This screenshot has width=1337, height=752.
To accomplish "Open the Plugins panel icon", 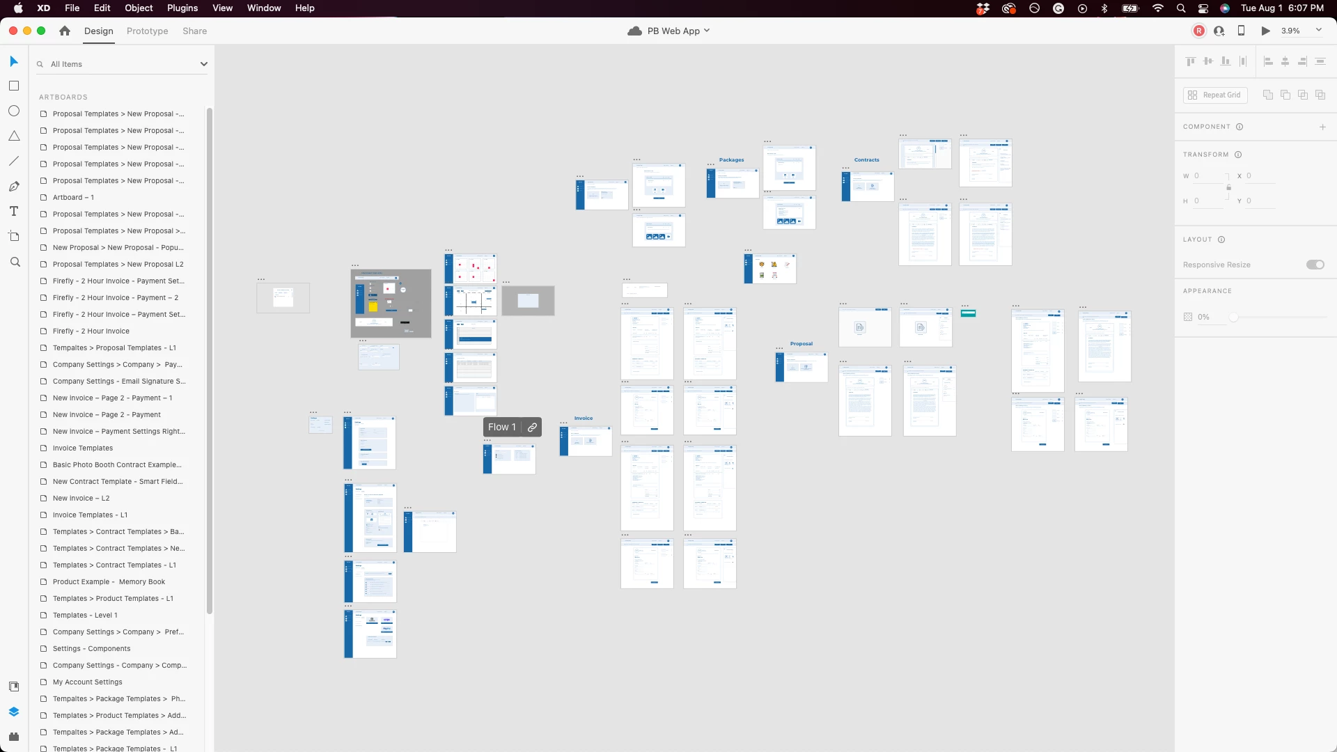I will (13, 737).
